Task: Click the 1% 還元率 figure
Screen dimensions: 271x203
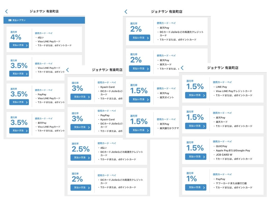Action: point(192,179)
